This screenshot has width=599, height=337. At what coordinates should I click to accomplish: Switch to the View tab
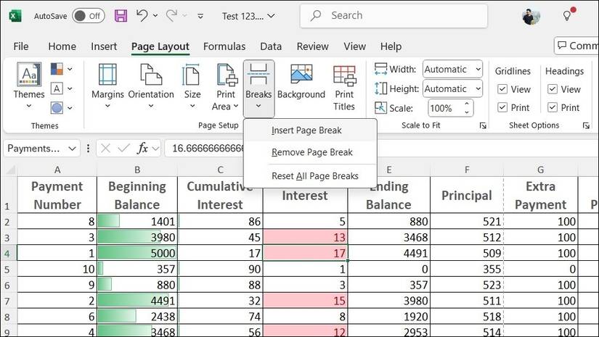(x=354, y=46)
